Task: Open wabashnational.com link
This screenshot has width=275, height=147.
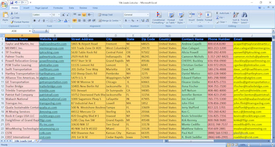Action: [x=53, y=99]
